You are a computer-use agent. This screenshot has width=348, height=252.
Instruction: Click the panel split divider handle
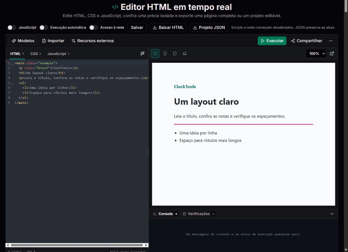pos(149,152)
